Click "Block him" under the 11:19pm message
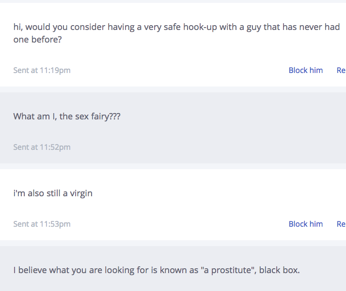 coord(305,70)
